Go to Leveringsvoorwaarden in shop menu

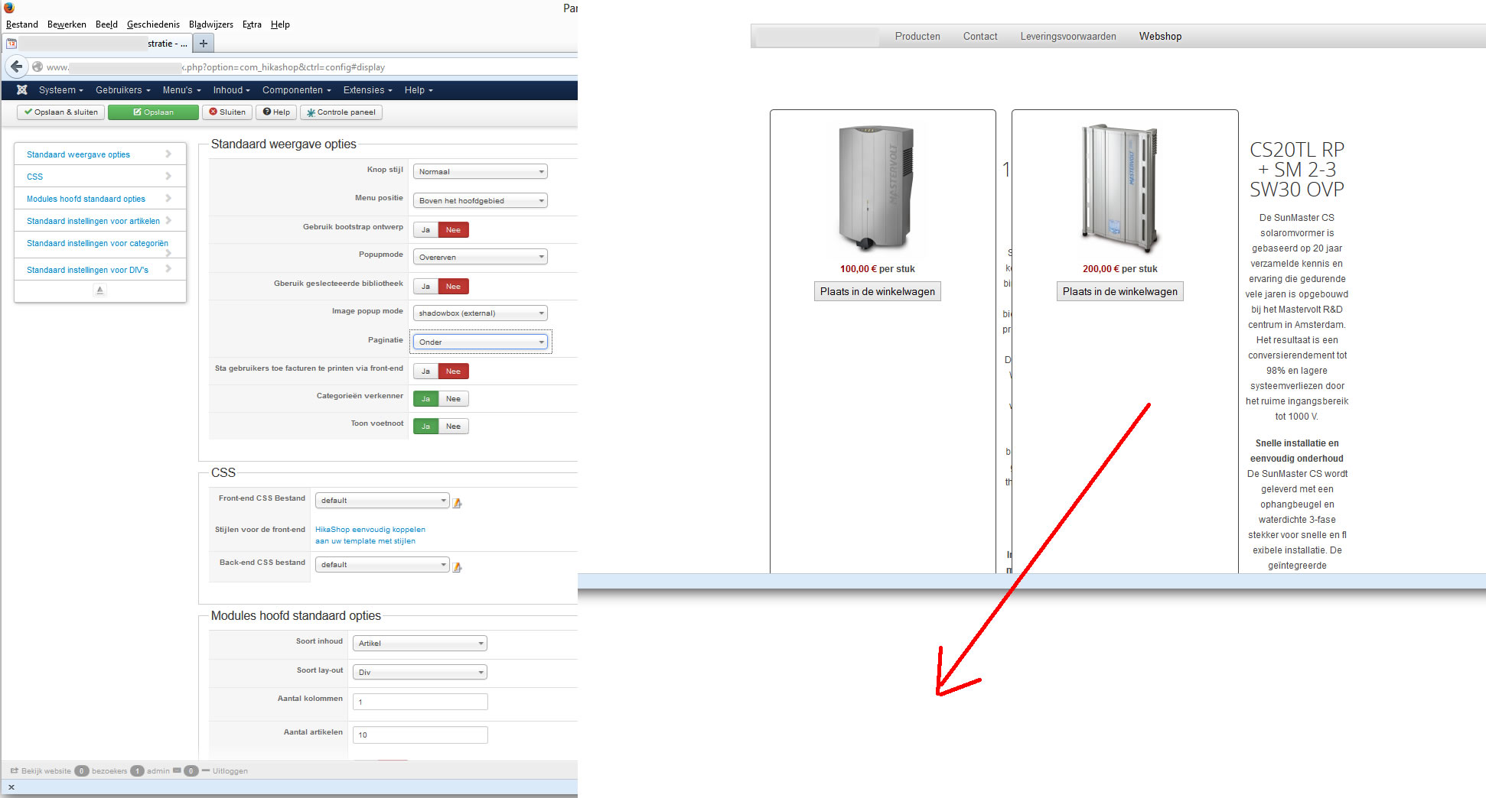[1068, 36]
